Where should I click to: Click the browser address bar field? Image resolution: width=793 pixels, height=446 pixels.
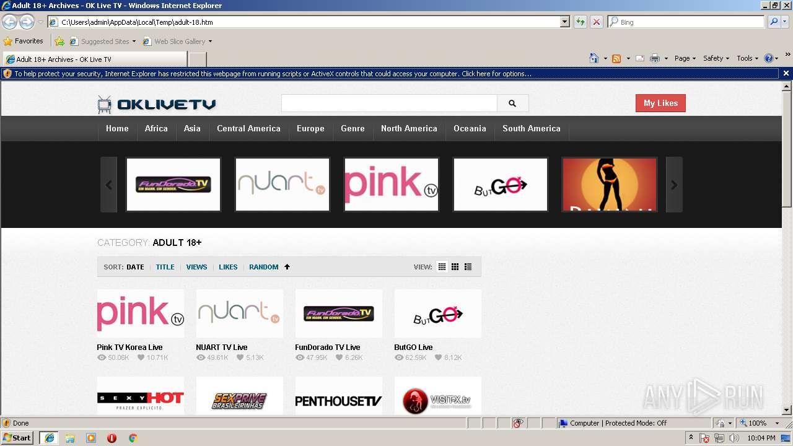(x=309, y=22)
